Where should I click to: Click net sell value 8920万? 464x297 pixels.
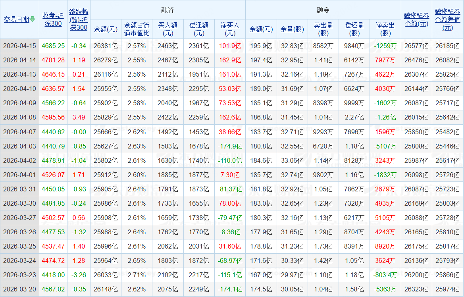385,246
